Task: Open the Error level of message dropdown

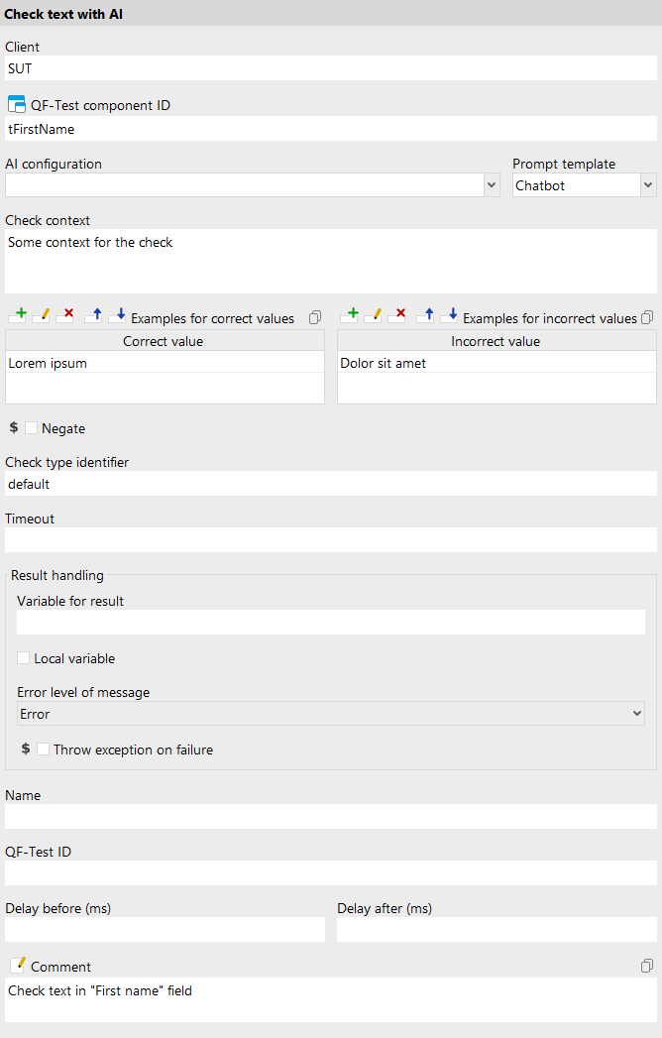Action: point(636,714)
